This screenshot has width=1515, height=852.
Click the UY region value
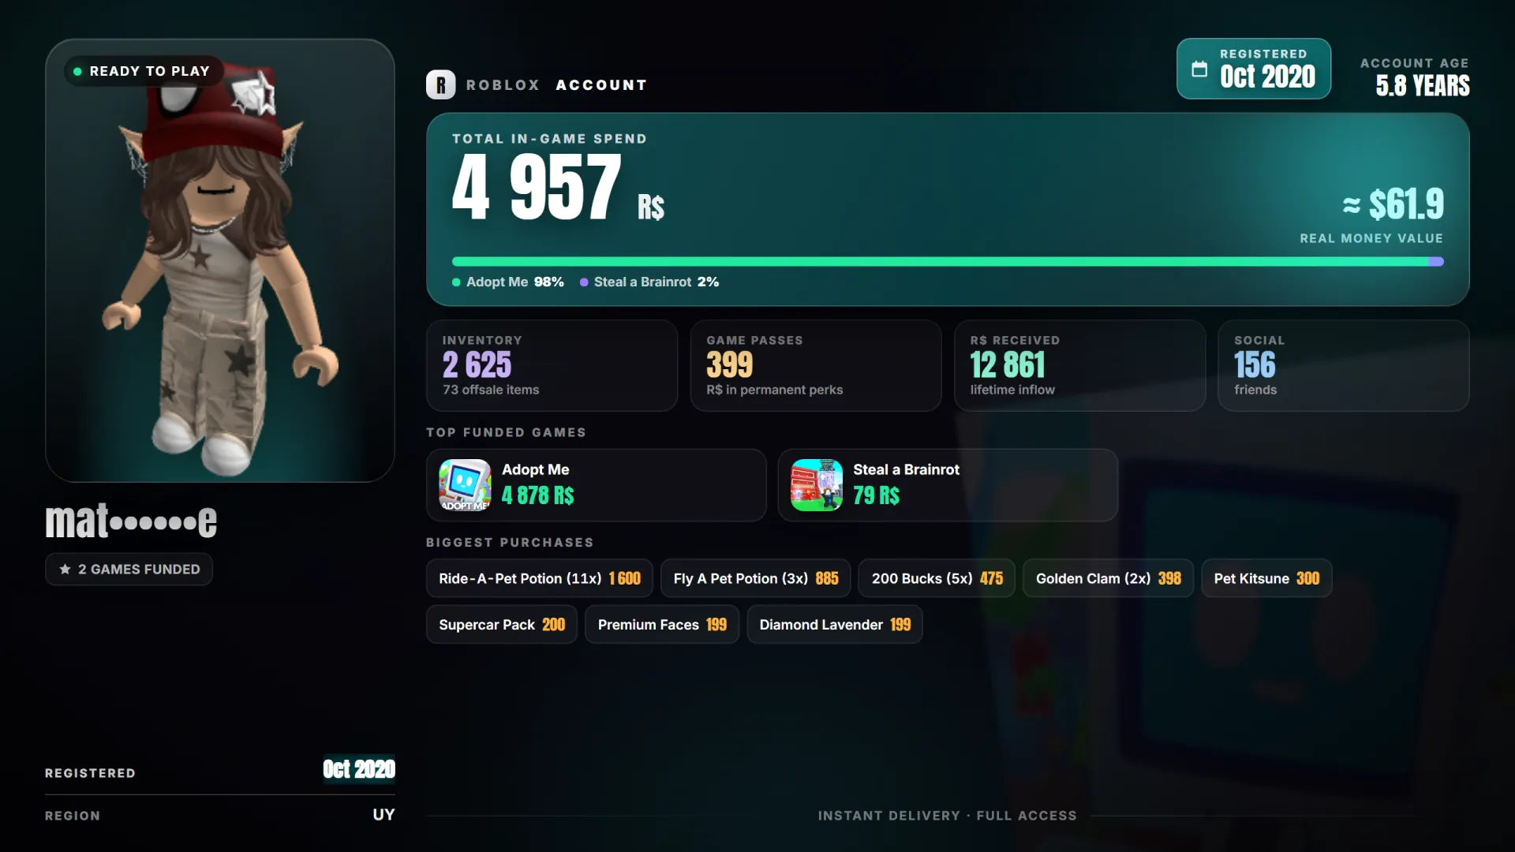pos(383,814)
